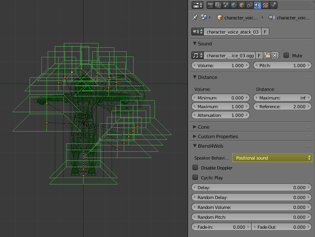The image size is (315, 237).
Task: Increase the Pitch value with right arrow
Action: pos(309,66)
